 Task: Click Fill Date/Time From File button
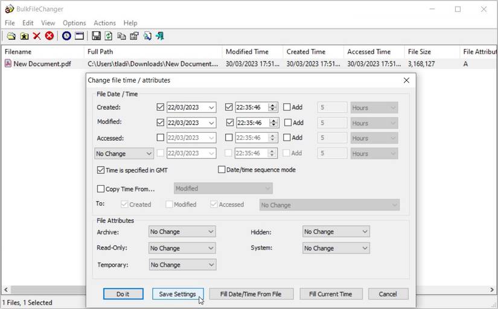[251, 294]
